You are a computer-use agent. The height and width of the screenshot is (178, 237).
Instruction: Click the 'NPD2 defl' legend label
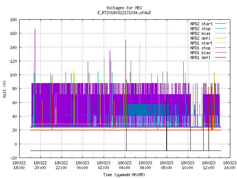[200, 38]
